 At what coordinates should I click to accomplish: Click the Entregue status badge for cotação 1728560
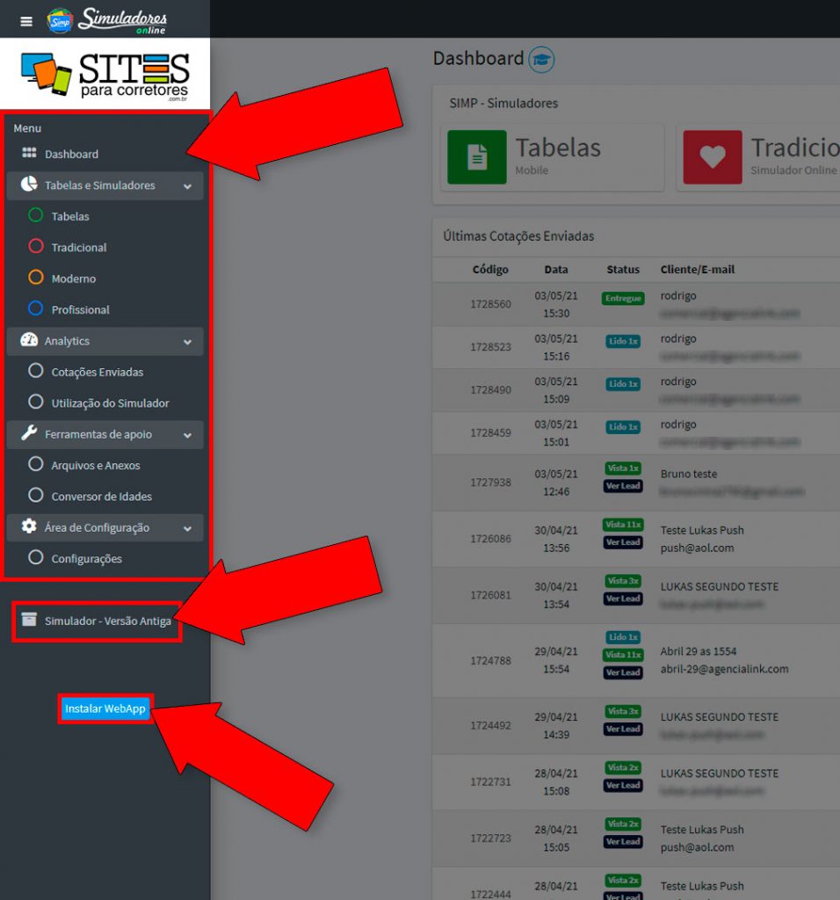[623, 298]
